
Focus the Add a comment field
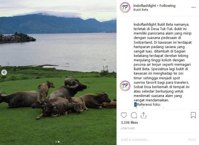pyautogui.click(x=154, y=140)
